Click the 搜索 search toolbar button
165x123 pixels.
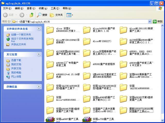pos(42,15)
